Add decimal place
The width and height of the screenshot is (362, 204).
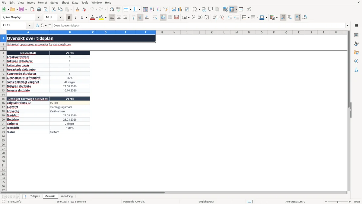pyautogui.click(x=215, y=18)
